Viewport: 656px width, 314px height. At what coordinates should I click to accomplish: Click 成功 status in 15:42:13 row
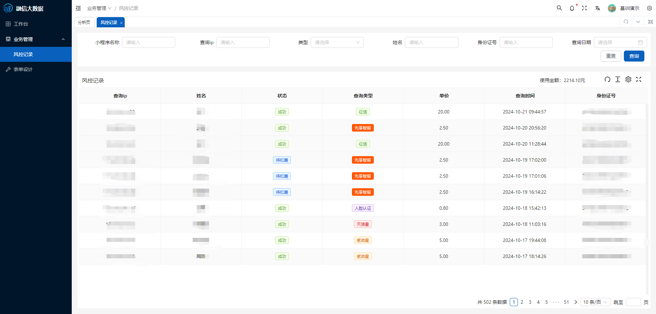tap(282, 208)
